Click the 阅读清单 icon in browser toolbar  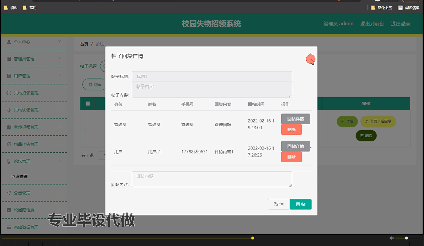point(401,8)
